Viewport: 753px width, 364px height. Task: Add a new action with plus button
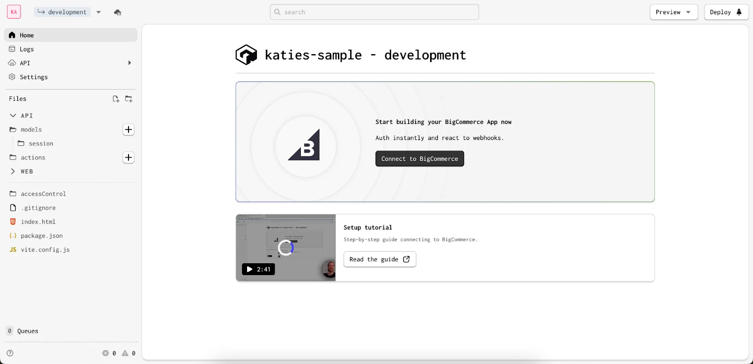(128, 157)
